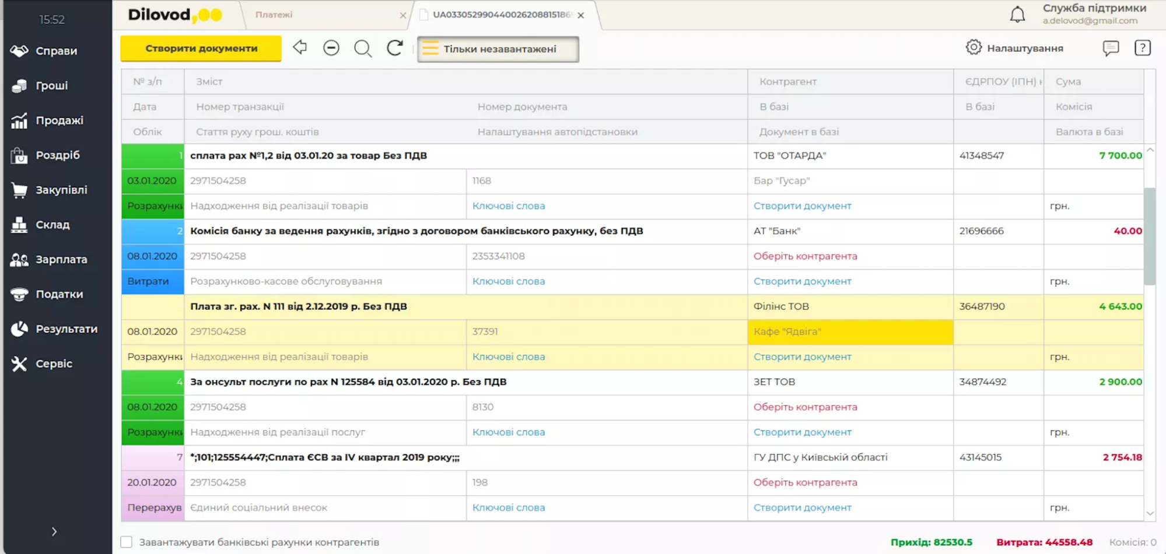
Task: Click the yellow highlighted Кафе "Ядвіга" cell
Action: pos(850,331)
